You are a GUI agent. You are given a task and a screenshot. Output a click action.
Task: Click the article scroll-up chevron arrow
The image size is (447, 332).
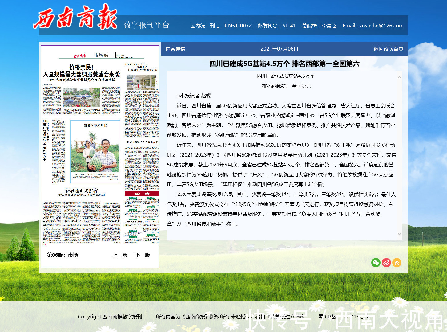pyautogui.click(x=399, y=77)
